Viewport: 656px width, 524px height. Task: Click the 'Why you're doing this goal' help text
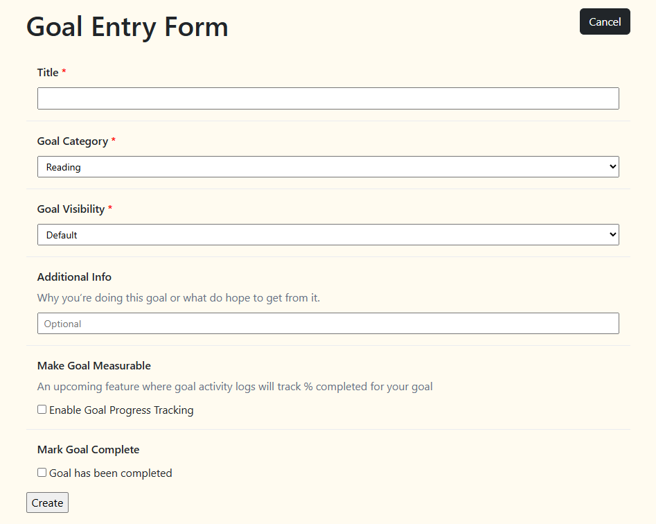point(178,298)
